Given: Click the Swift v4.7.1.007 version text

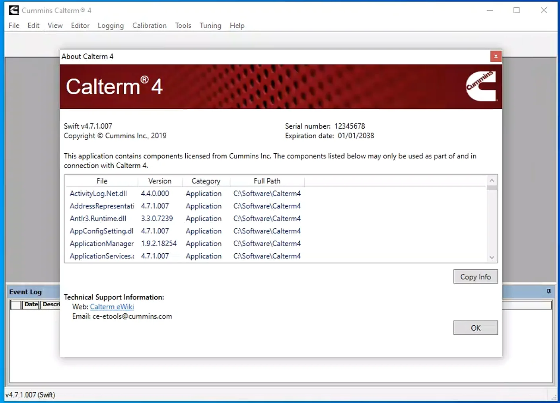Looking at the screenshot, I should point(88,126).
